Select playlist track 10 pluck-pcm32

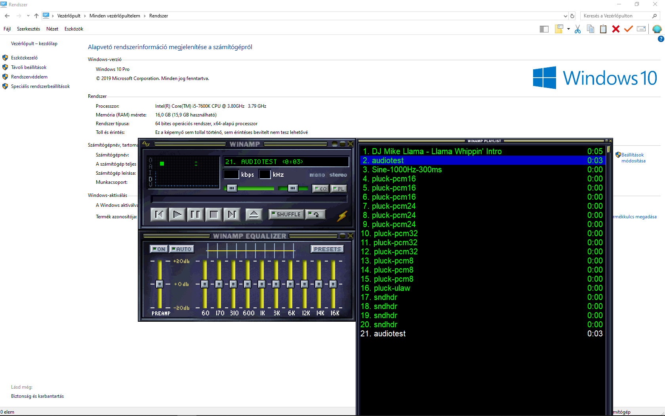482,233
